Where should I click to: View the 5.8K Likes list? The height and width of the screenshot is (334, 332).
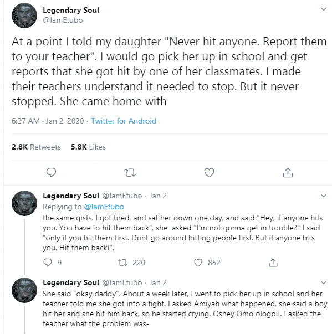click(x=88, y=147)
